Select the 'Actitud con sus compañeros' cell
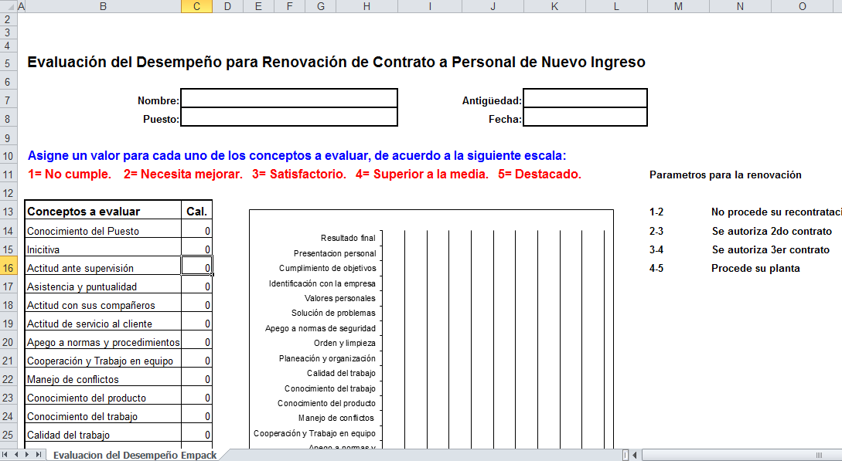The height and width of the screenshot is (461, 842). point(103,304)
